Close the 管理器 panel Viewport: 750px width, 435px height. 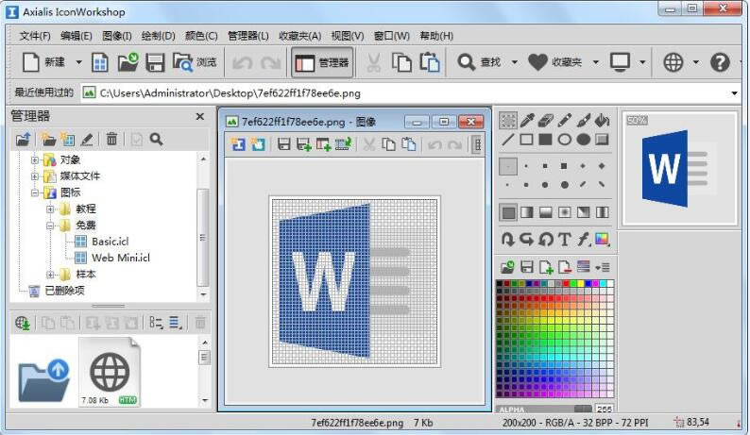200,116
